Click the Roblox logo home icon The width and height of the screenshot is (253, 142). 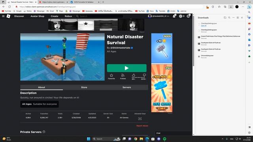[8, 16]
